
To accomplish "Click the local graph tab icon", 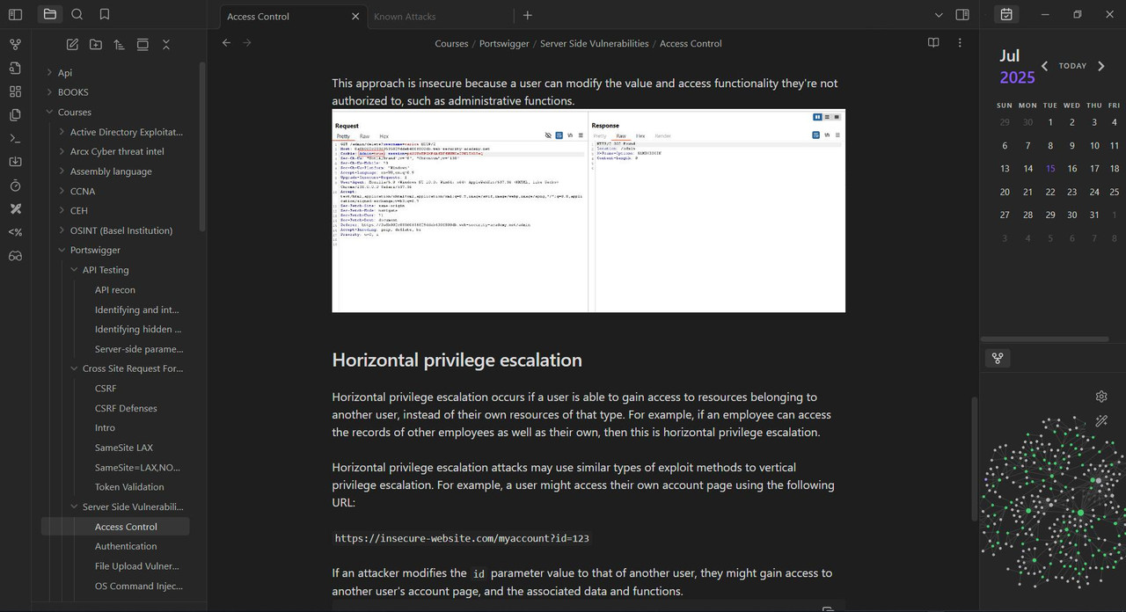I will pos(998,358).
